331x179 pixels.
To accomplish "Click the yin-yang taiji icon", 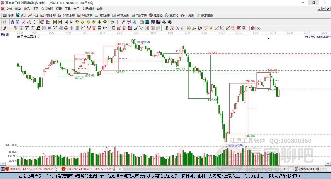I will [x=253, y=28].
